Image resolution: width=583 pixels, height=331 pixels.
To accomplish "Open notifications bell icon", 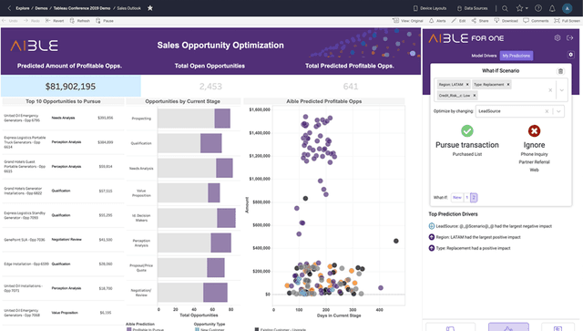I will [x=552, y=8].
